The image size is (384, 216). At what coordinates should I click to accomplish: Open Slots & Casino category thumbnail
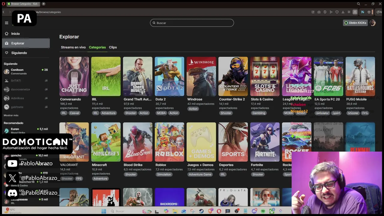tap(265, 76)
